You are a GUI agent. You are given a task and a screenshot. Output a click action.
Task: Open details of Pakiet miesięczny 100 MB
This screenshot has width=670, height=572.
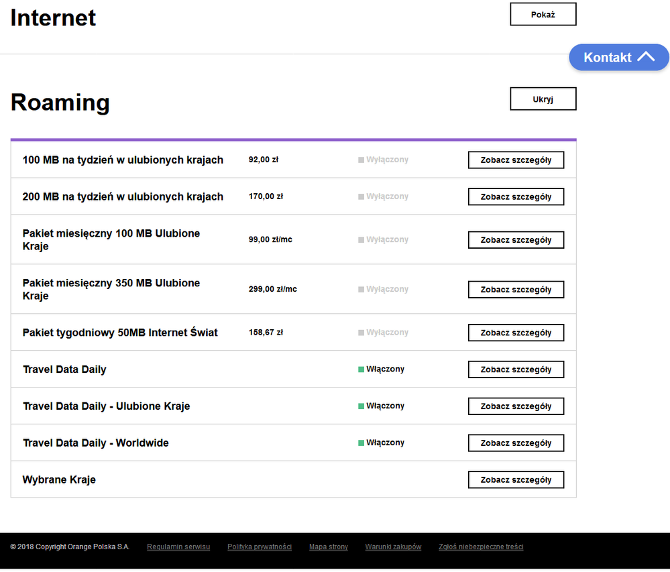click(x=515, y=240)
